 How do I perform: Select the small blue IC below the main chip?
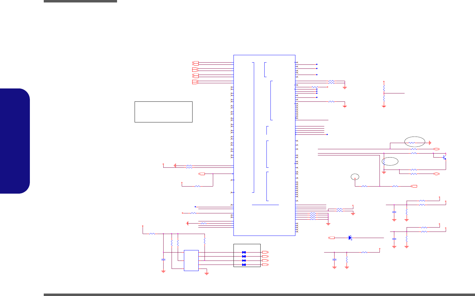pos(191,261)
